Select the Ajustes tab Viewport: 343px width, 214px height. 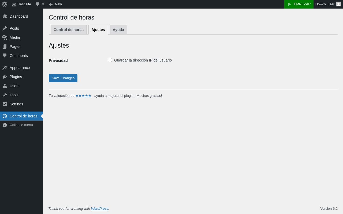pos(98,30)
